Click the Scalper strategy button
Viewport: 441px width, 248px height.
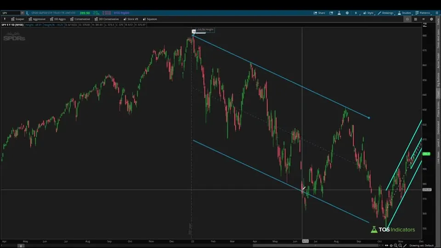point(17,19)
